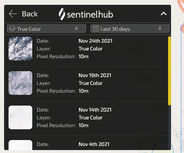This screenshot has height=153, width=184.
Task: Click the back arrow icon
Action: [x=13, y=14]
